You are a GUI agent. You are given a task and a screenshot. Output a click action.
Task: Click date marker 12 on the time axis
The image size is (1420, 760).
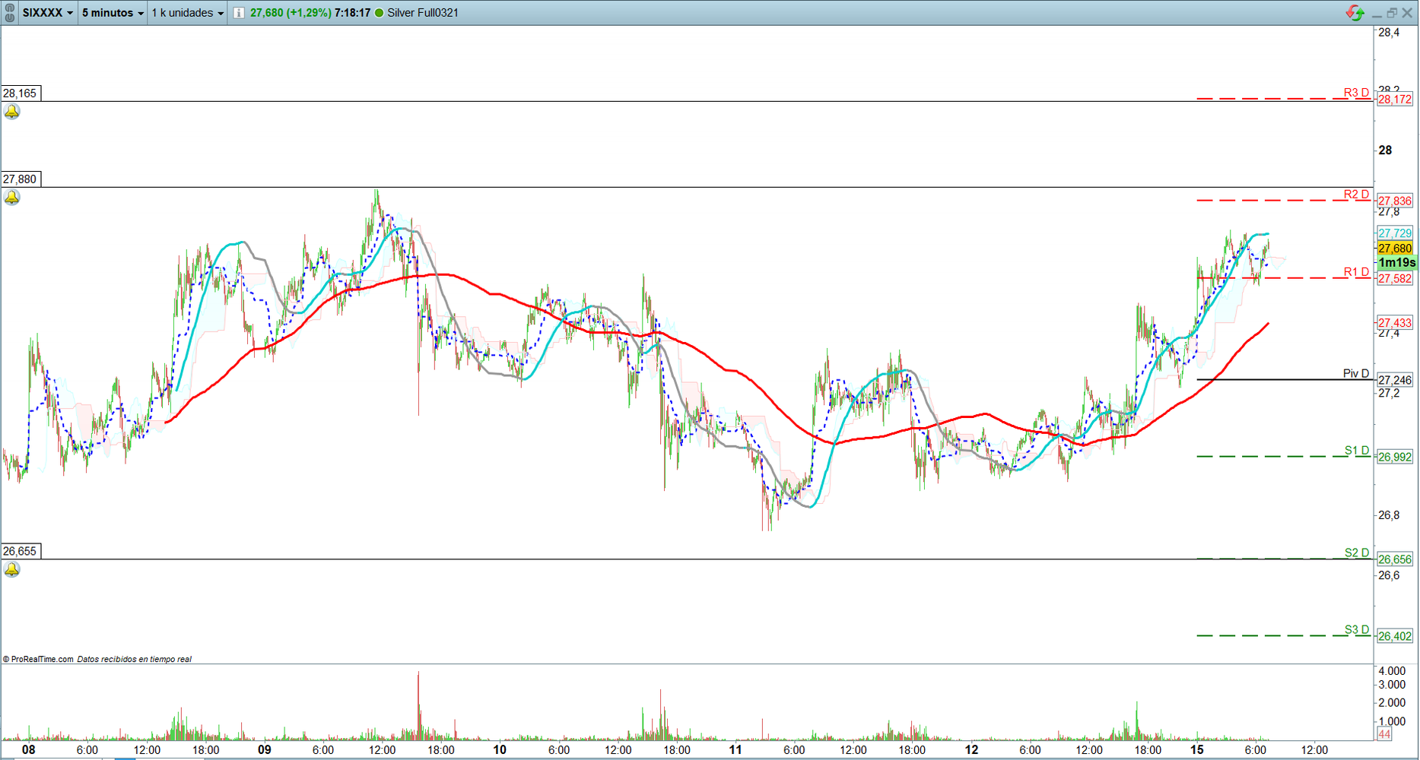point(971,750)
